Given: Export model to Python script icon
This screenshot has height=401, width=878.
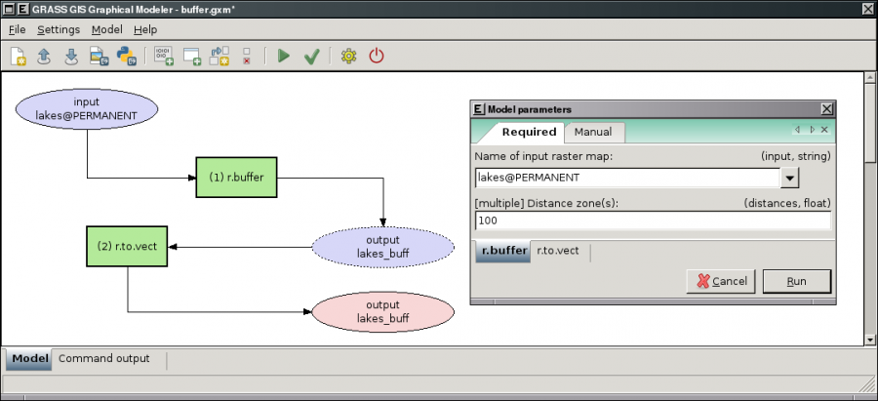Looking at the screenshot, I should coord(125,56).
